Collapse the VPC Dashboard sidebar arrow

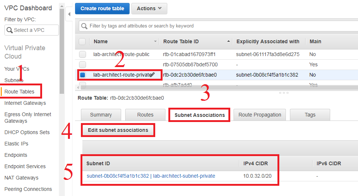(69, 14)
